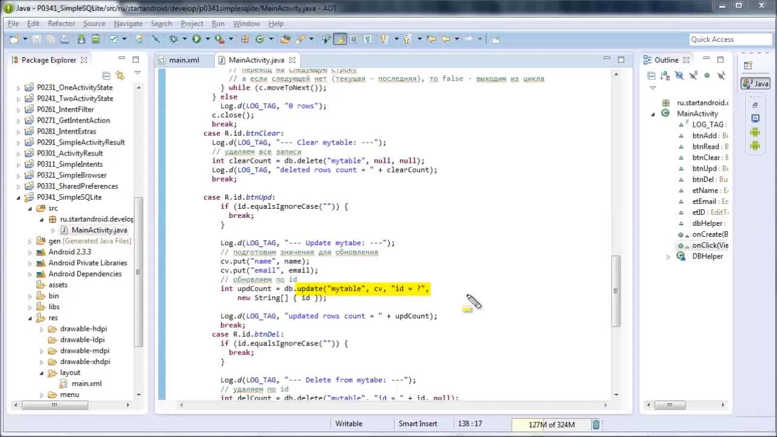Collapse the res folder

point(30,318)
